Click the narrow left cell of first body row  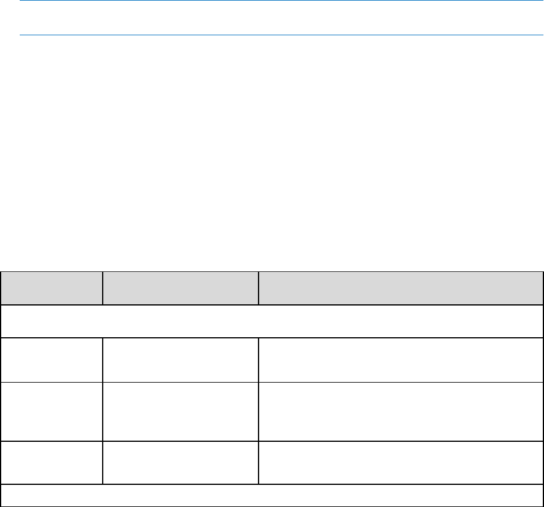click(52, 360)
